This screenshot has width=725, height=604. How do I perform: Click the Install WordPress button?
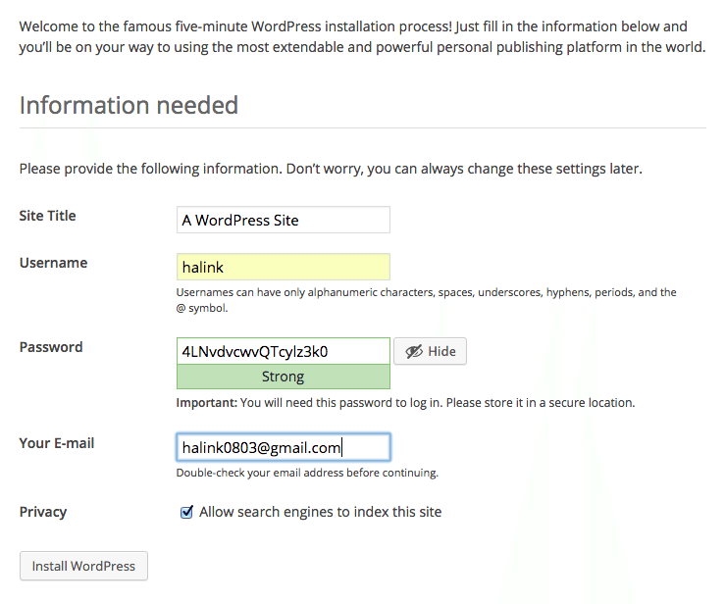point(83,566)
